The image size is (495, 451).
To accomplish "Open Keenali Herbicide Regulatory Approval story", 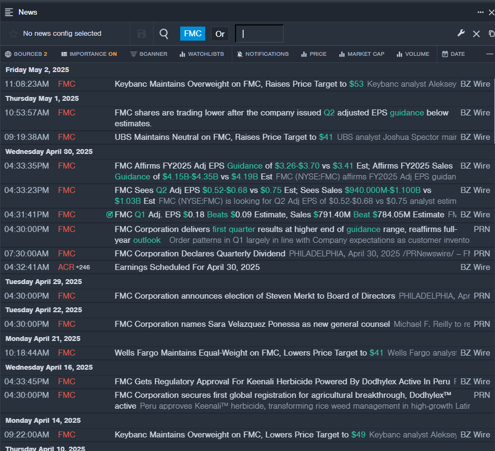I will 282,382.
